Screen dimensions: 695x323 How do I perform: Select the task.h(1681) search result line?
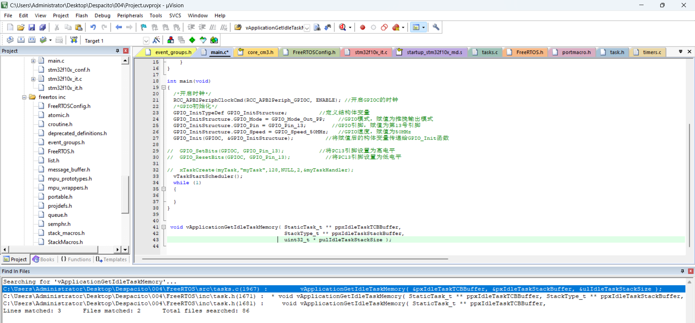coord(344,303)
